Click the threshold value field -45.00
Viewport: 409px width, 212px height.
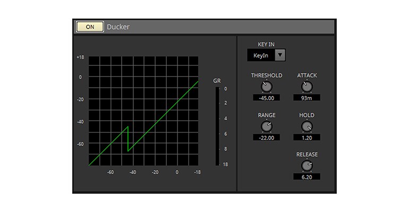[x=266, y=98]
